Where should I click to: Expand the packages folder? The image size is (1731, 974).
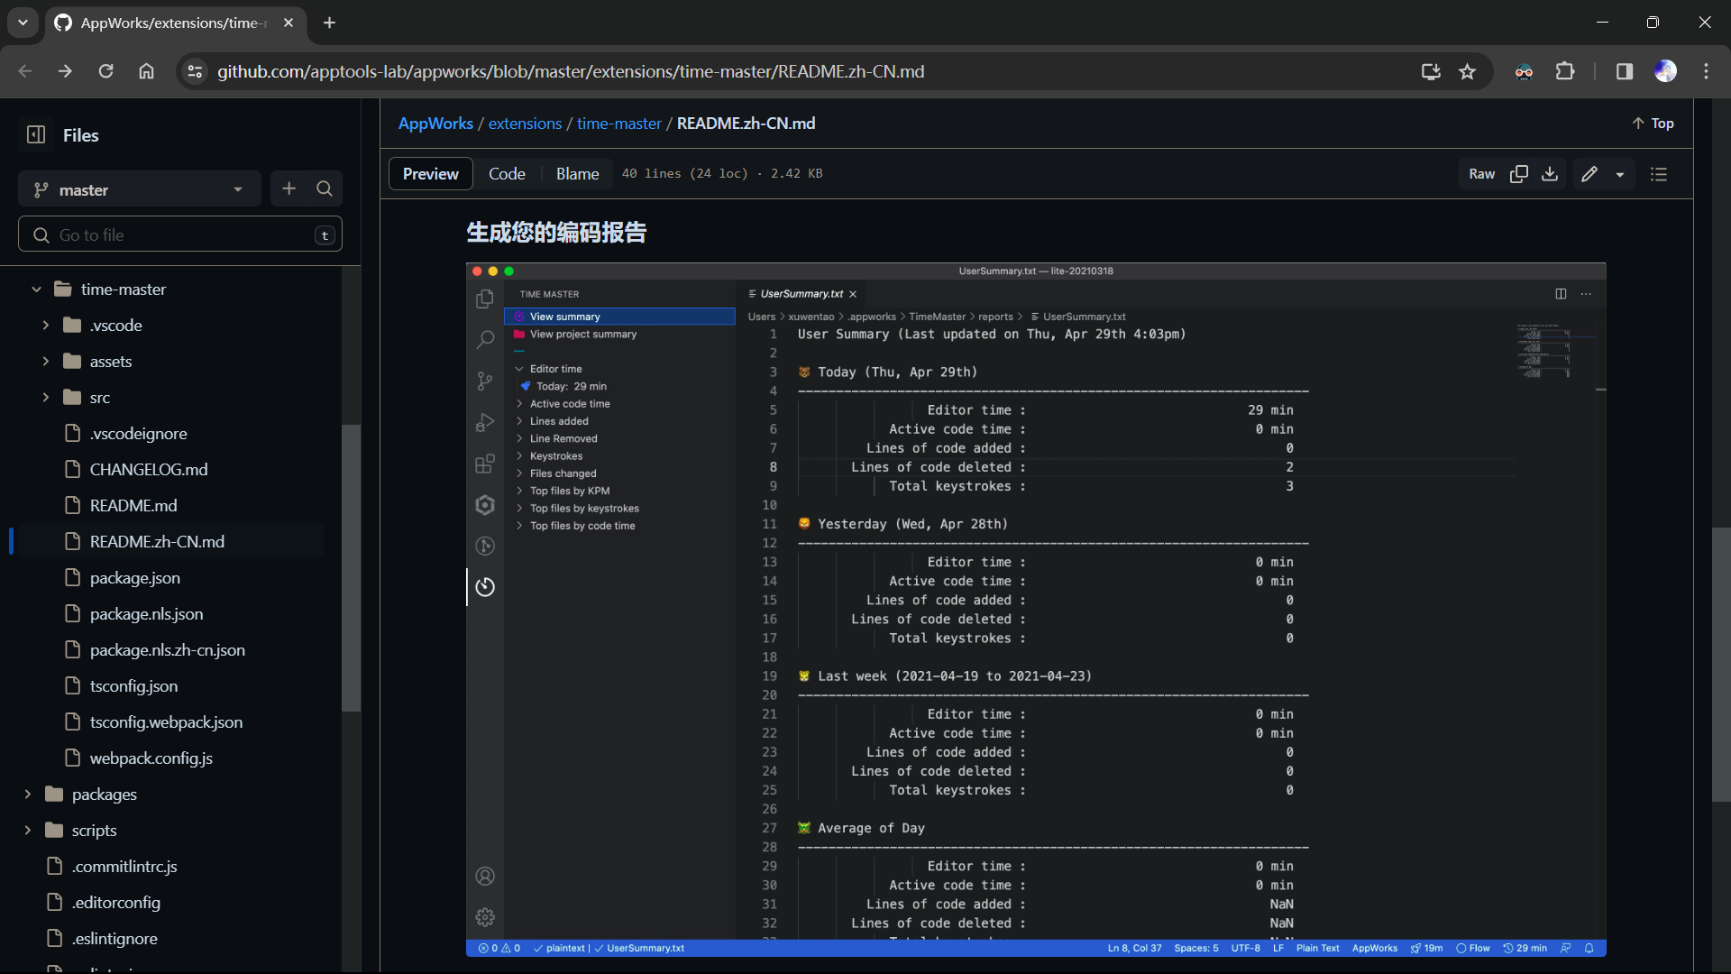tap(28, 795)
